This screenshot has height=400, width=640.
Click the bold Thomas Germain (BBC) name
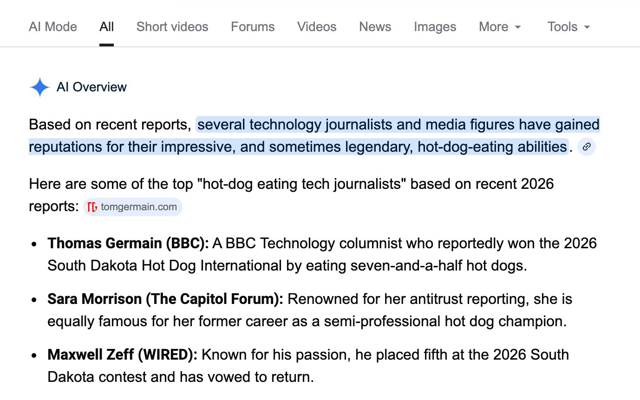[x=128, y=244]
